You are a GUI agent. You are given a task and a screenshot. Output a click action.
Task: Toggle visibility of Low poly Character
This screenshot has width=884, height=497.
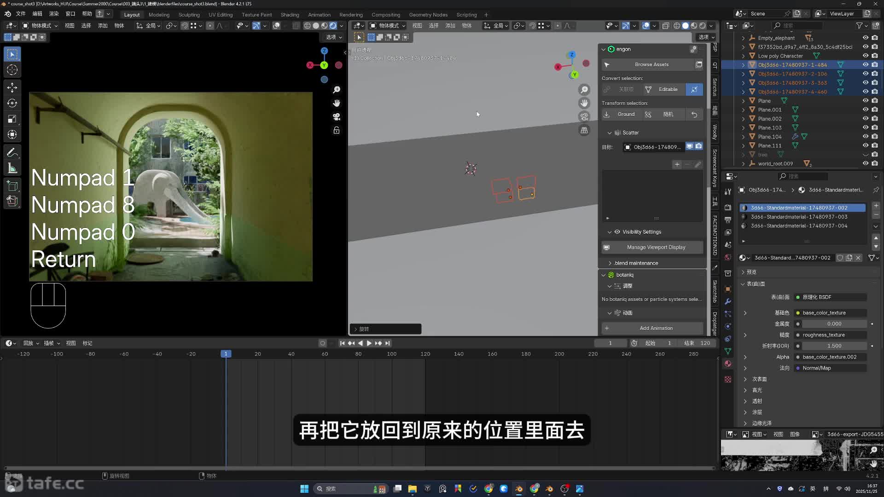[866, 56]
